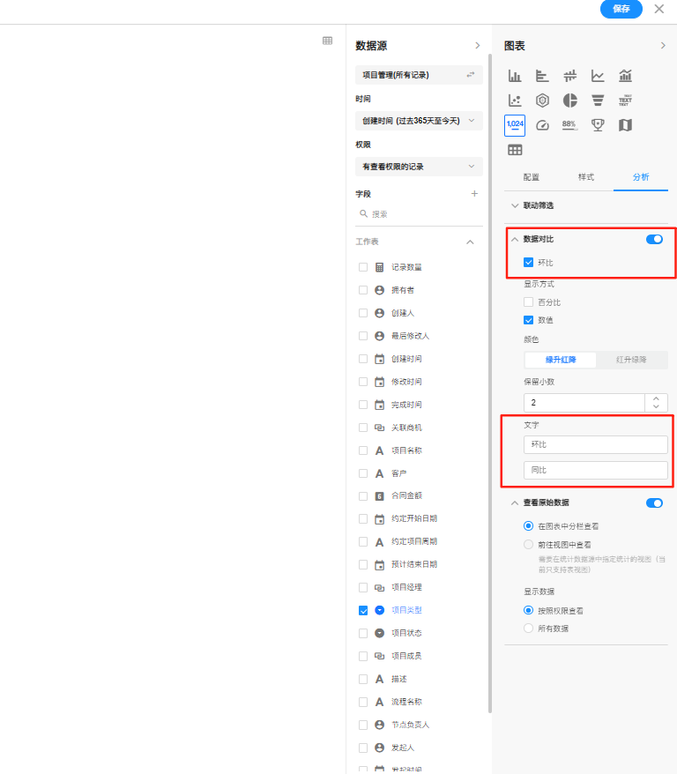Toggle the 数据对比 switch off

tap(654, 239)
